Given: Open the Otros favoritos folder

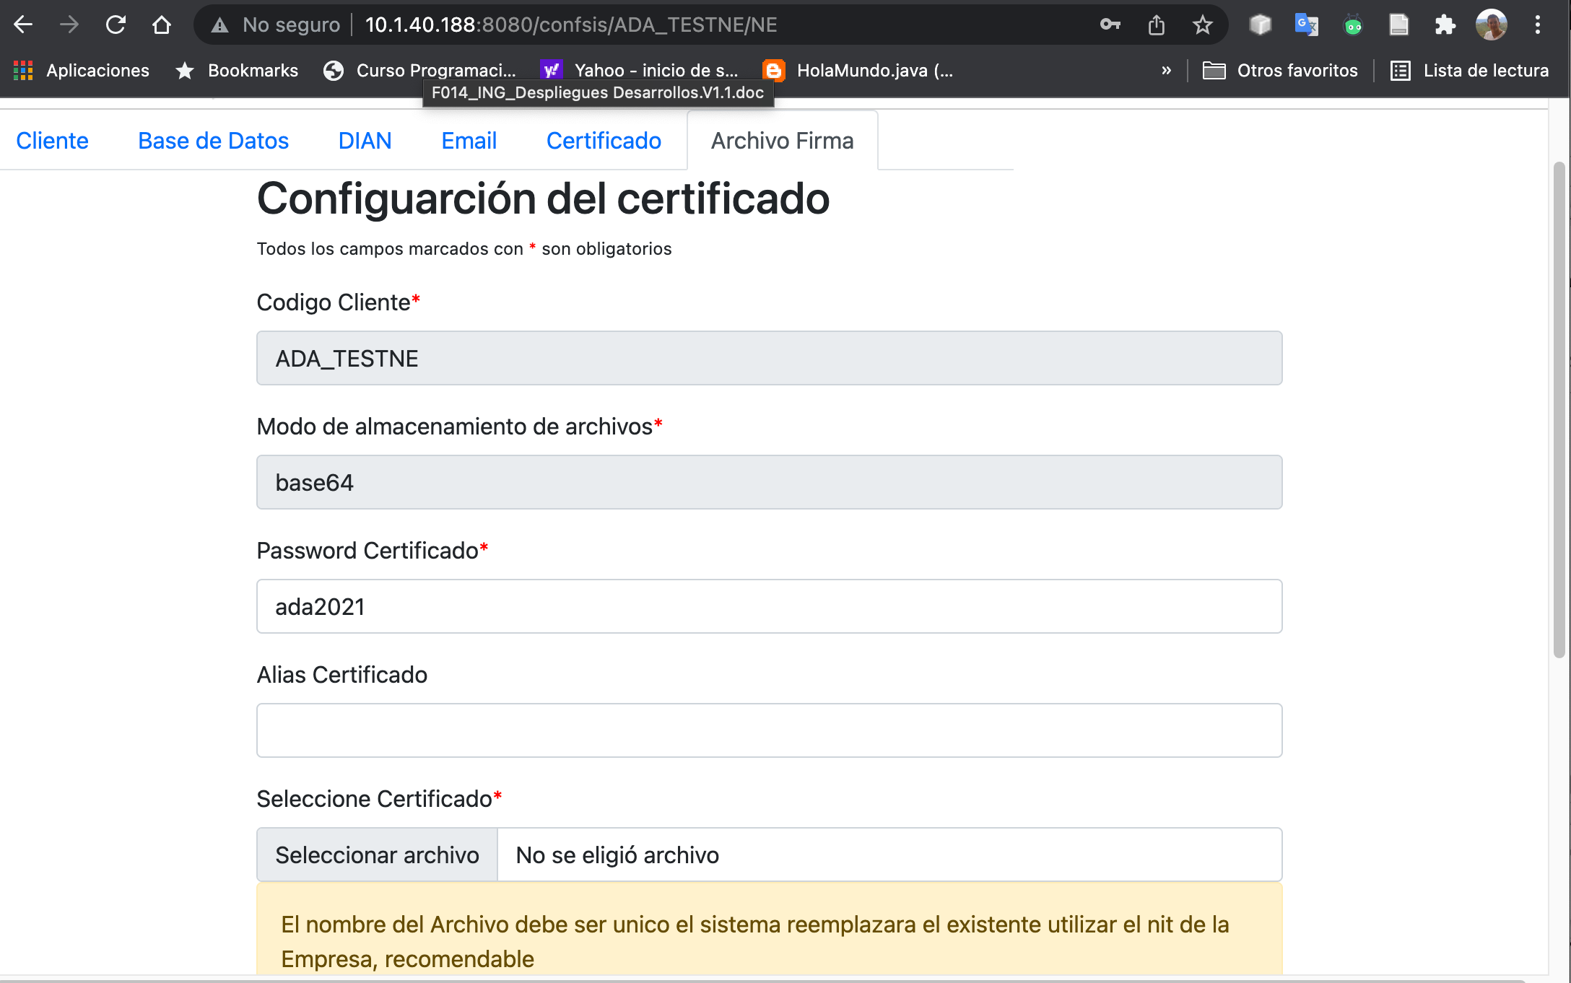Looking at the screenshot, I should click(1280, 70).
